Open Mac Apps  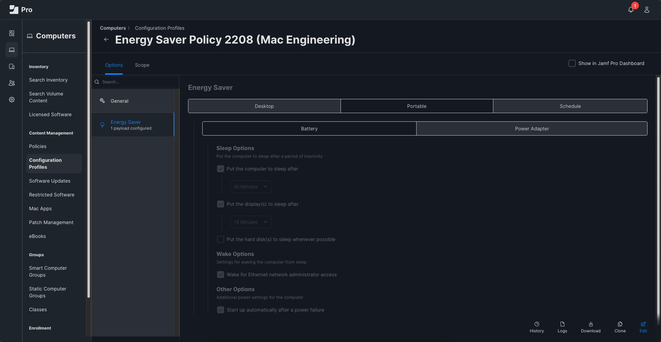click(40, 209)
